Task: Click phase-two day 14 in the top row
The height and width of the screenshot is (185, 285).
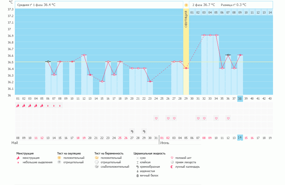Action: click(x=270, y=12)
